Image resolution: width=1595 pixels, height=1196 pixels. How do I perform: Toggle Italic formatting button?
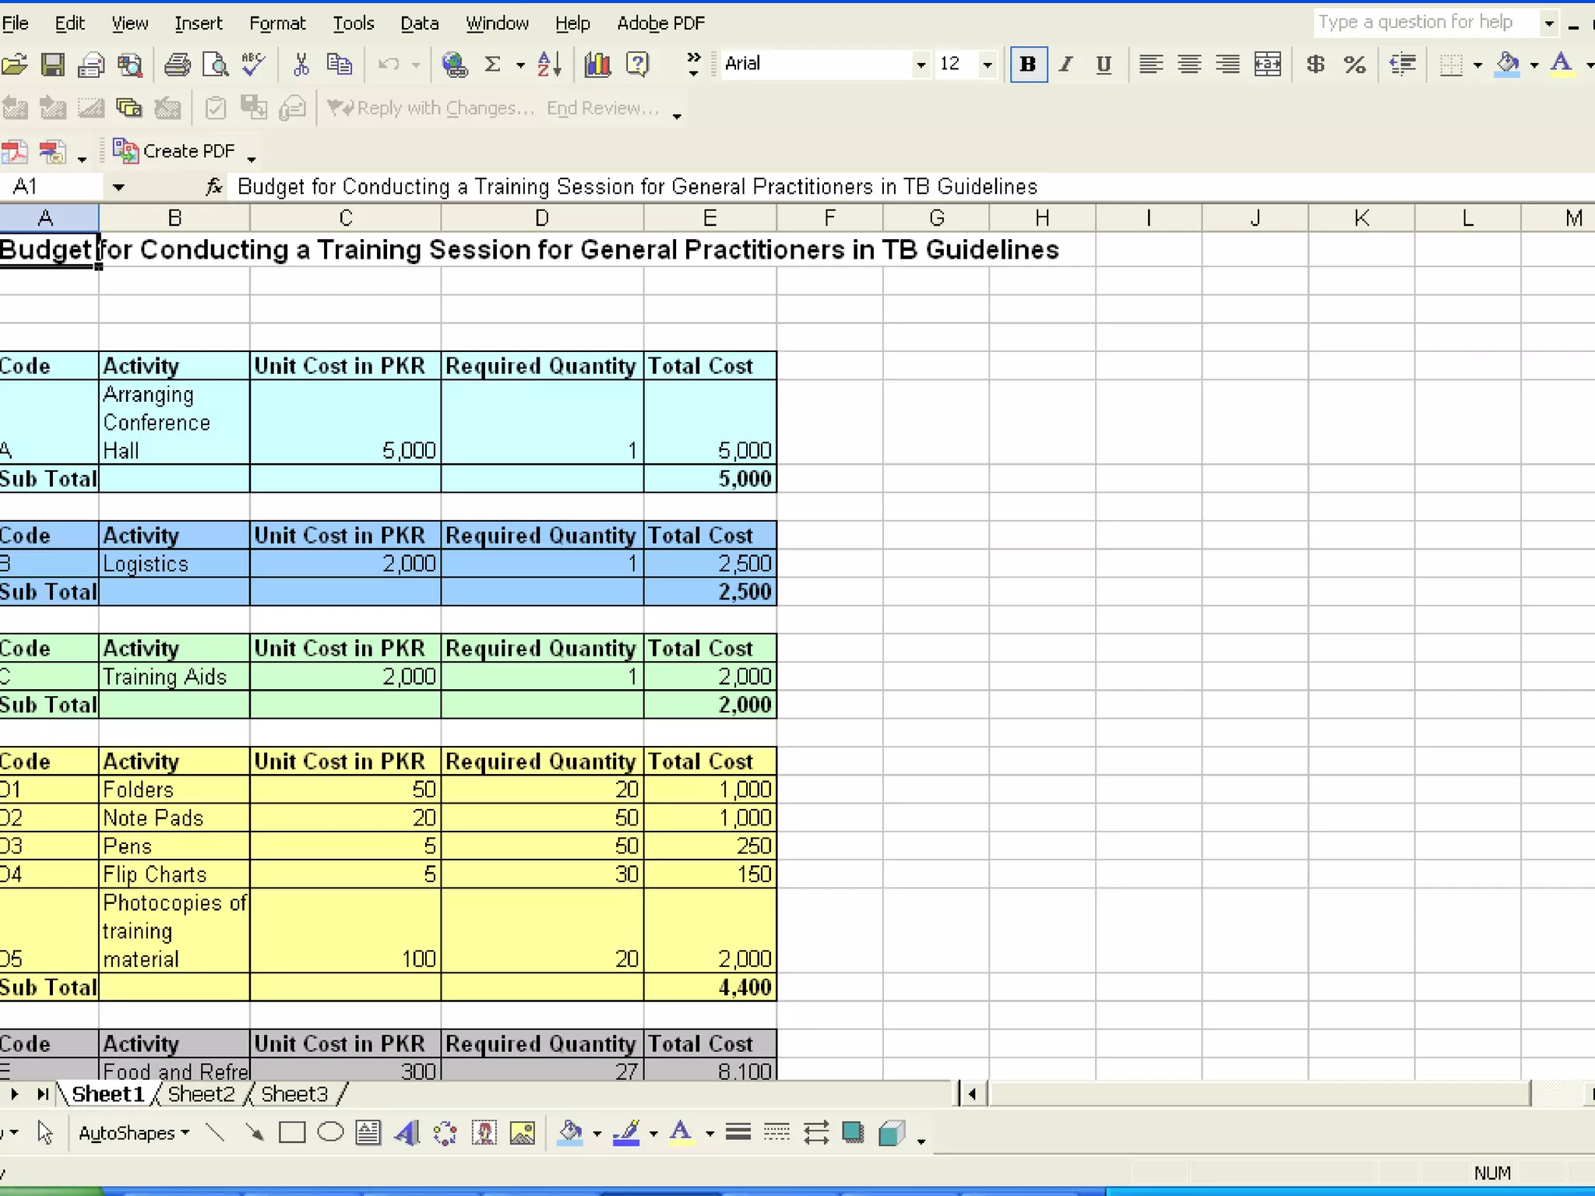1065,65
